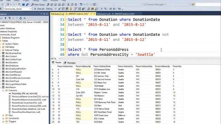Pin the SQLQuery2.sql tab
The image size is (221, 124).
91,14
